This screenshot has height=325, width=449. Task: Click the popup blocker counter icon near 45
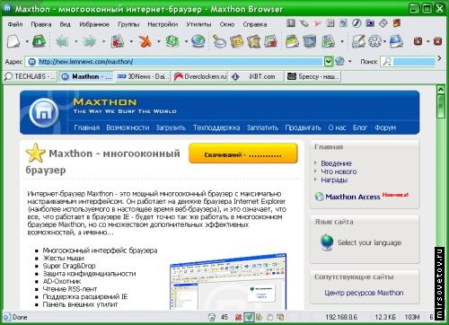coord(212,317)
